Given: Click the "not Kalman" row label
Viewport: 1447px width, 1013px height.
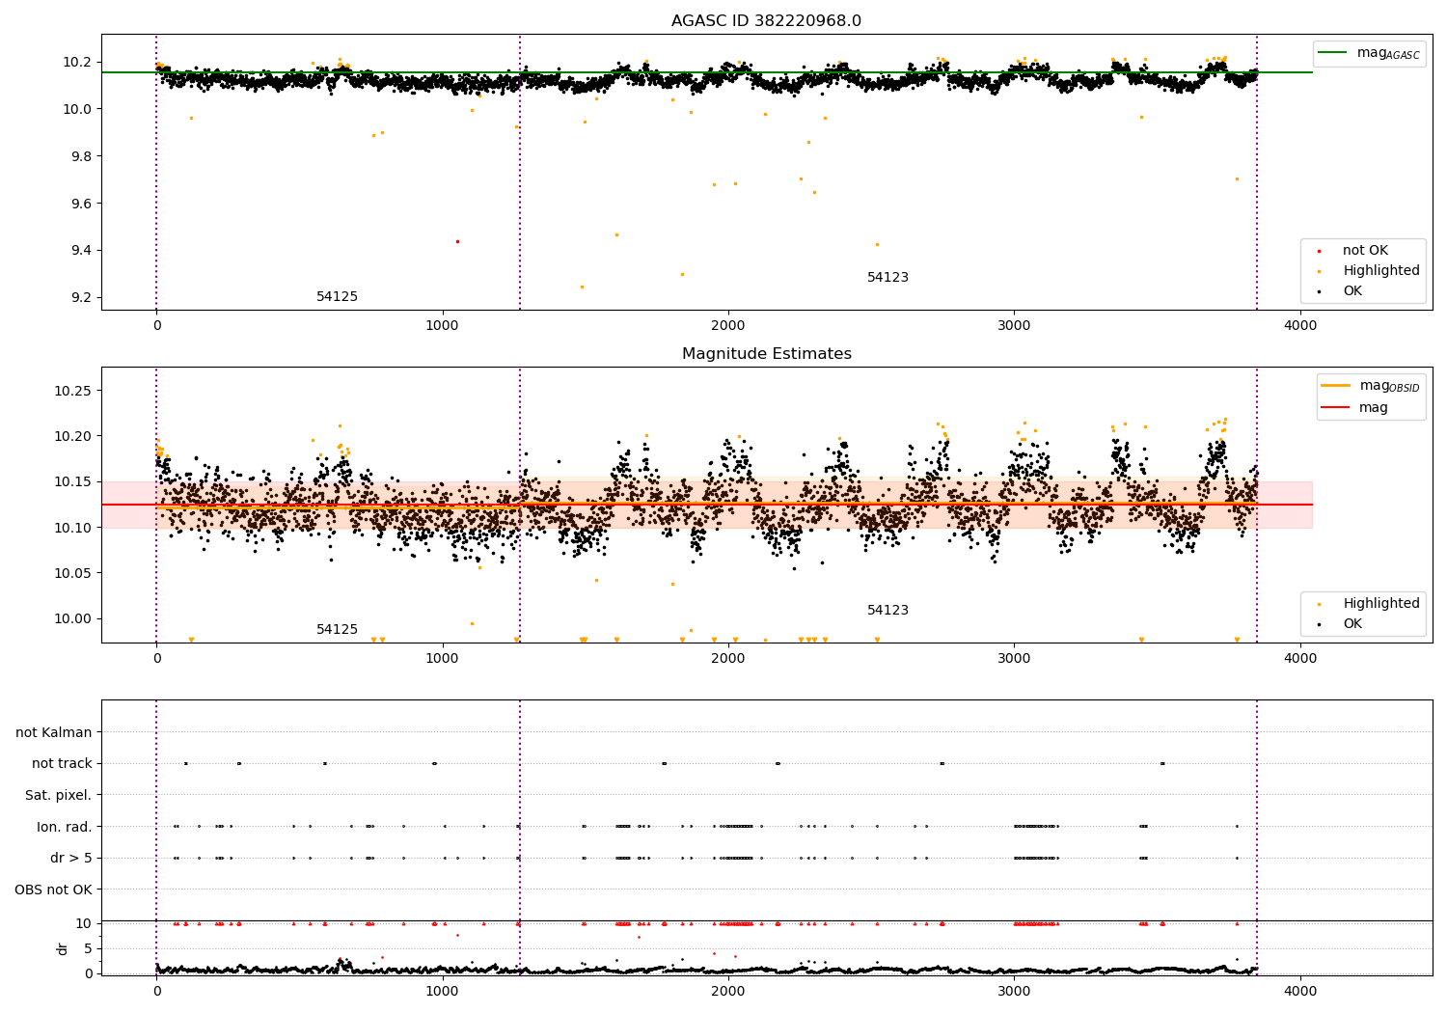Looking at the screenshot, I should click(54, 733).
